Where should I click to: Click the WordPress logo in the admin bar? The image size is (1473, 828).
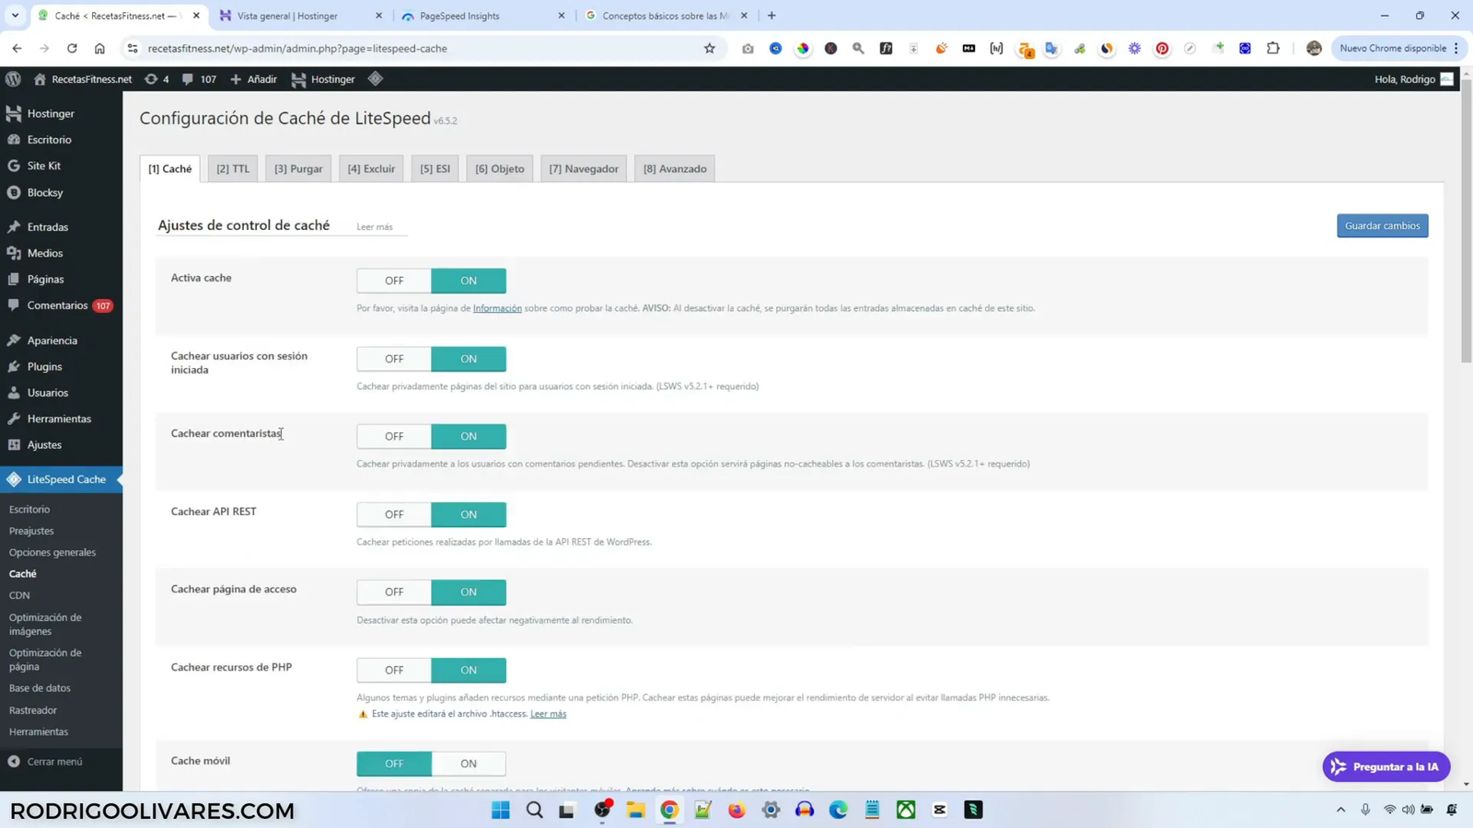(x=13, y=79)
